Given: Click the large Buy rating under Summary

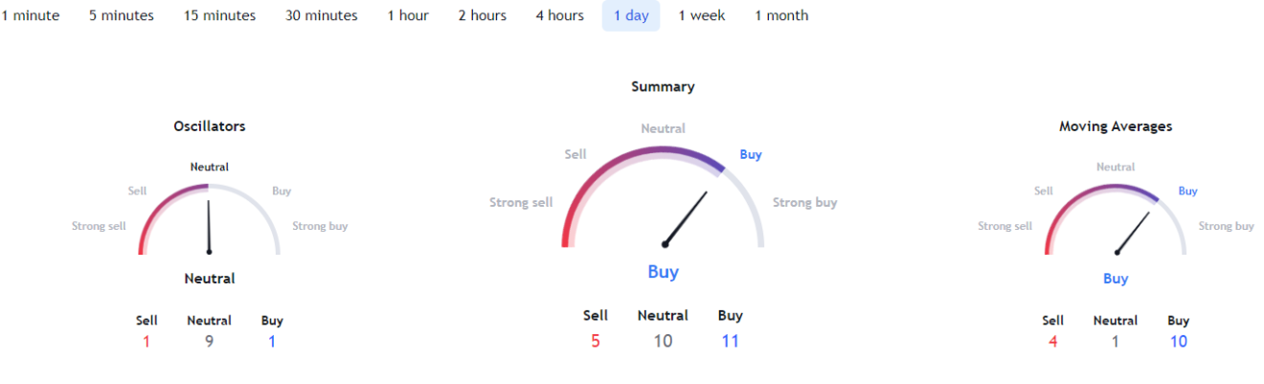Looking at the screenshot, I should (663, 272).
